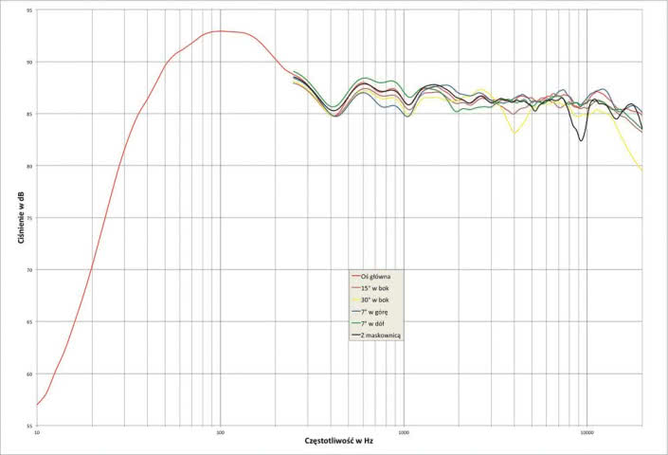This screenshot has height=455, width=668.
Task: Click the 10 label on the frequency axis
Action: click(x=37, y=432)
